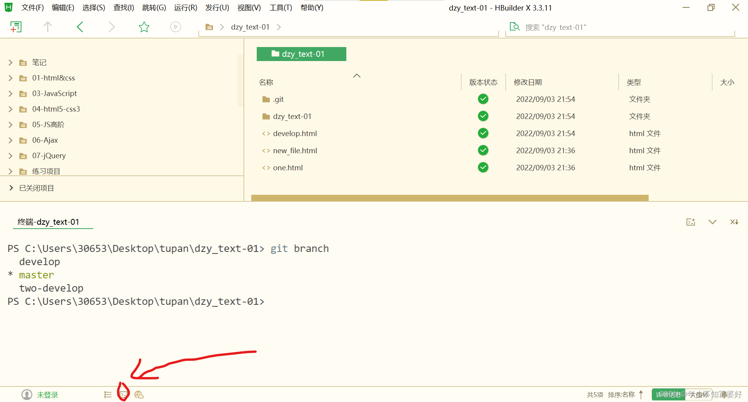Click the web preview globe icon in status bar
The width and height of the screenshot is (748, 402).
tap(139, 394)
